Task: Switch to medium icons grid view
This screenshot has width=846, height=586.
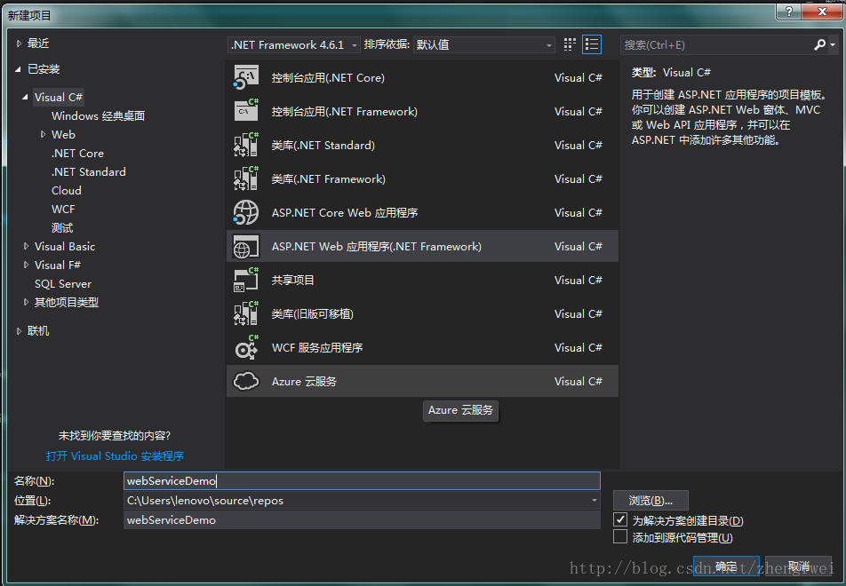Action: [x=570, y=44]
